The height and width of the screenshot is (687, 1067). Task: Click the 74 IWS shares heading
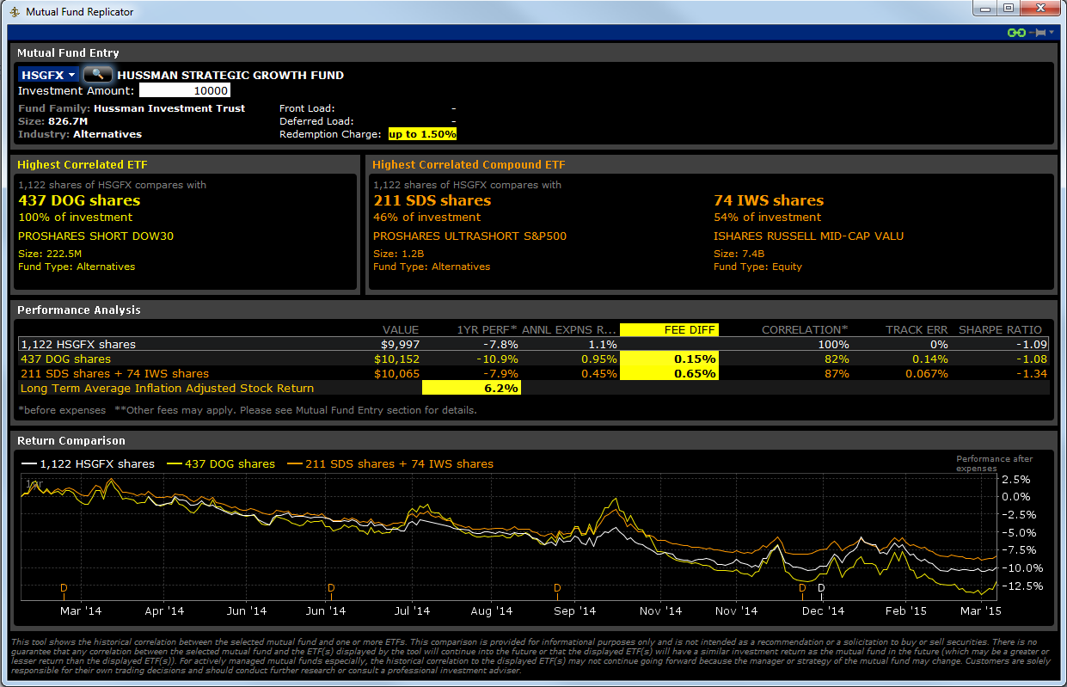point(769,200)
